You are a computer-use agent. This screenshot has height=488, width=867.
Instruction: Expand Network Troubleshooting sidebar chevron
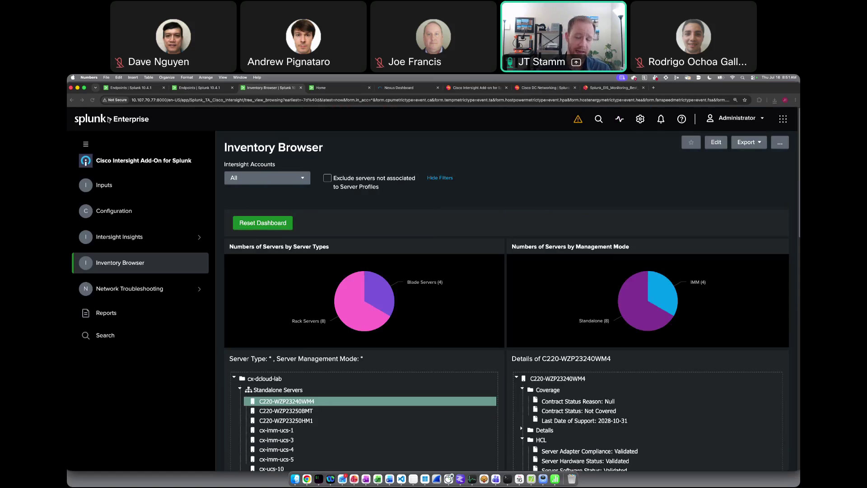point(199,289)
